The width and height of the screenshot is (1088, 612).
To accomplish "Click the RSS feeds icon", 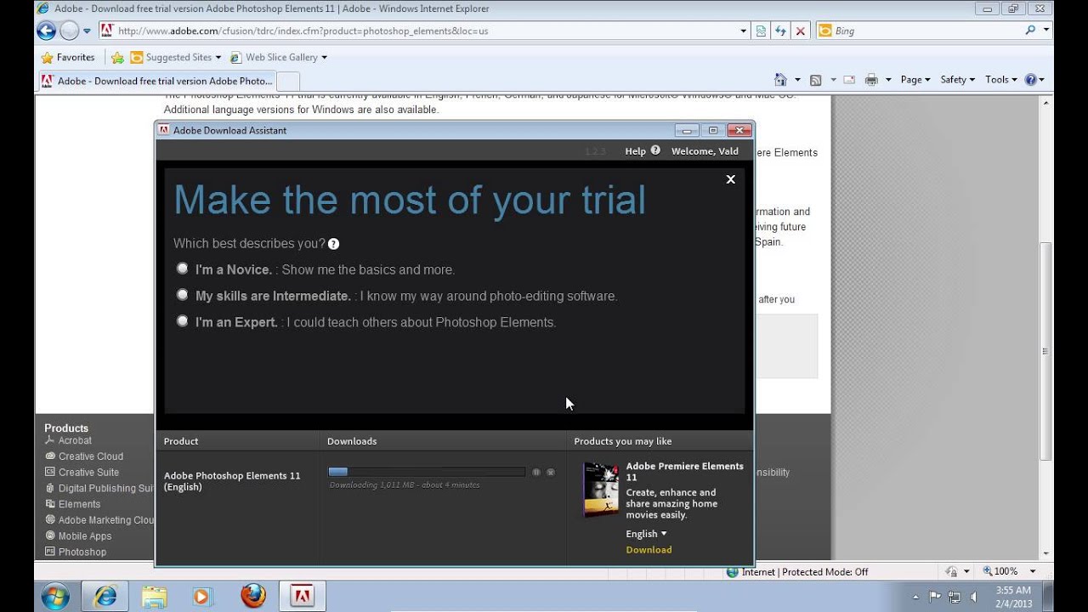I will pos(815,80).
